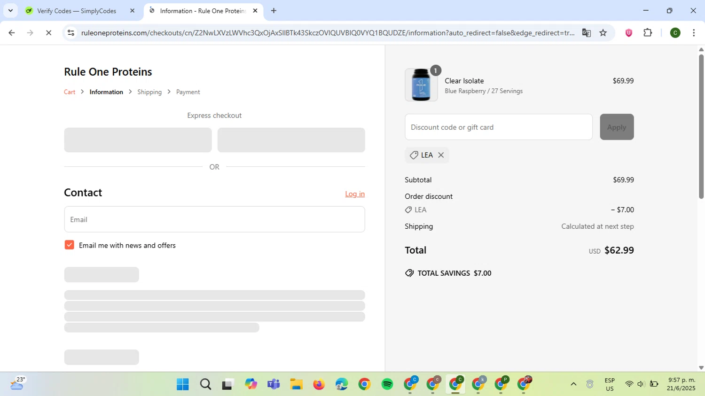Click the TOTAL SAVINGS $7.00 text

[454, 273]
